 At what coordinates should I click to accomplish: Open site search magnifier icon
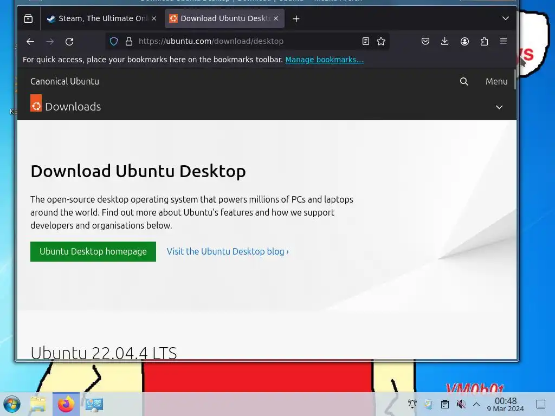(464, 81)
